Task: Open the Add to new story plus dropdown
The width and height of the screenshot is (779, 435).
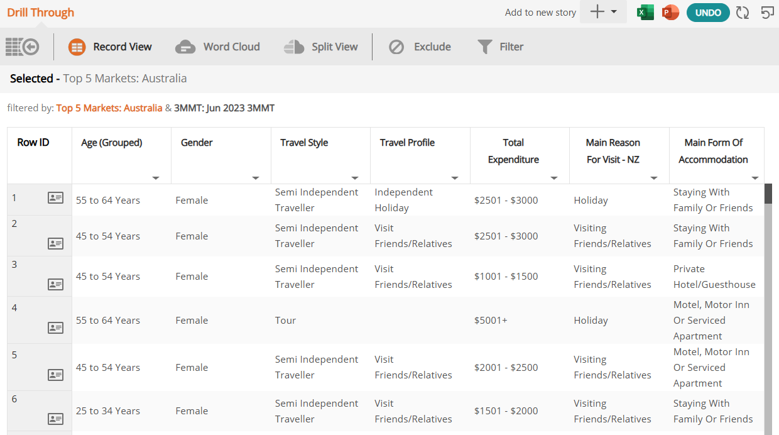Action: pyautogui.click(x=603, y=12)
